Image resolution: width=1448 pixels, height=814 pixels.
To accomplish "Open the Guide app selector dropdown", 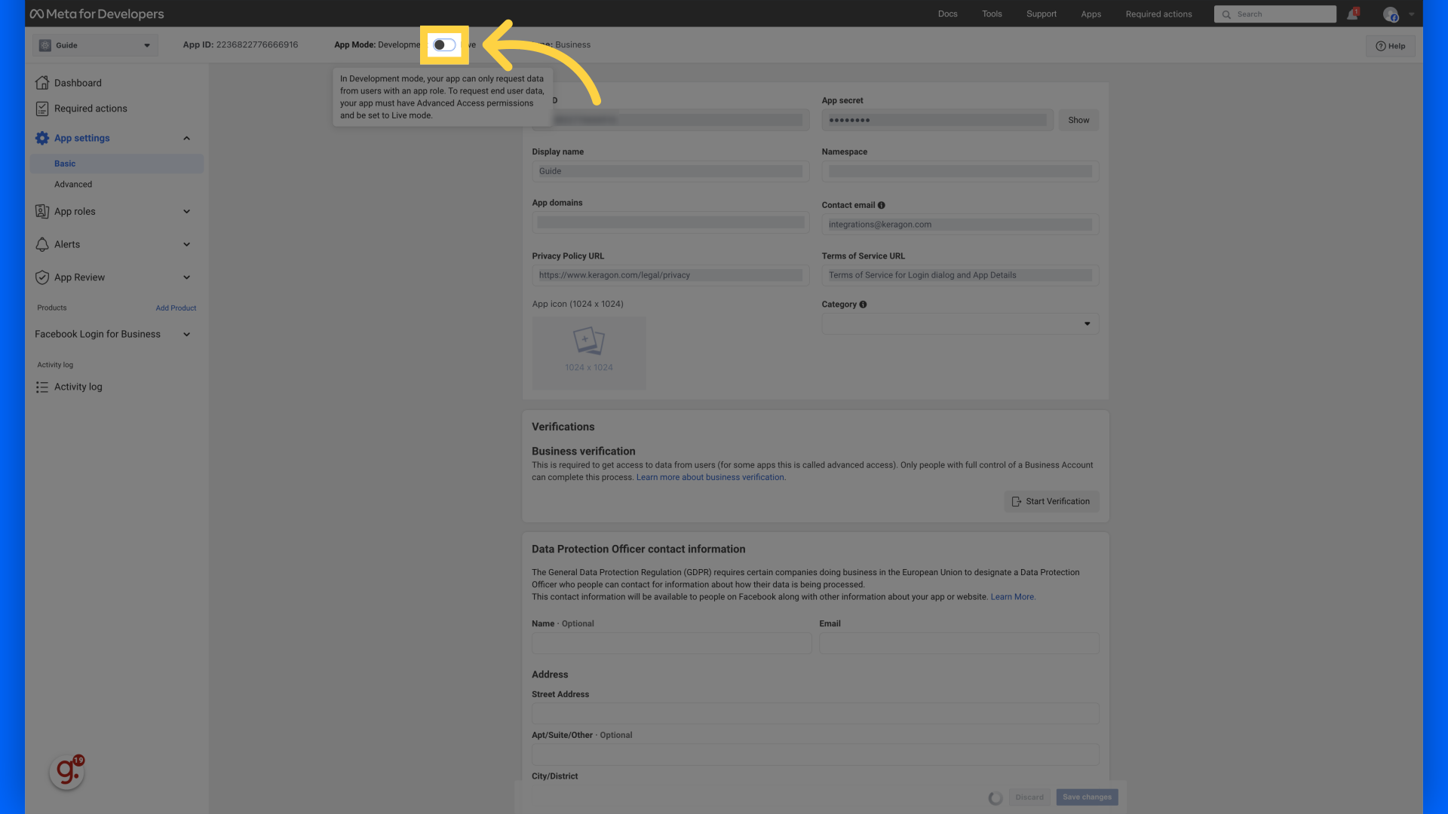I will pyautogui.click(x=95, y=45).
